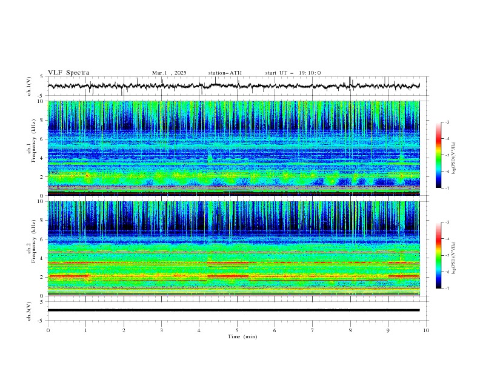This screenshot has width=480, height=371.
Task: Click the Time axis tick label "9"
Action: click(x=388, y=330)
